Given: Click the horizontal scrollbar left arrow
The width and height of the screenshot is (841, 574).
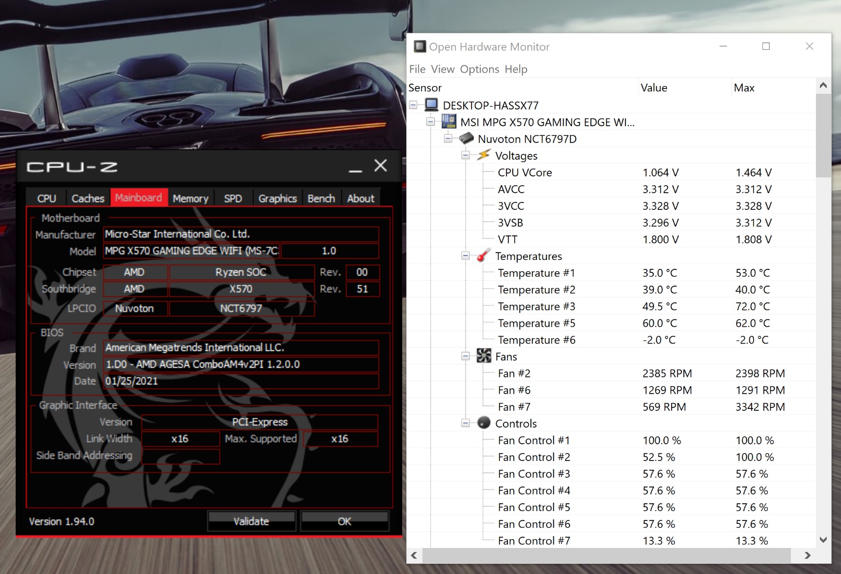Looking at the screenshot, I should point(414,555).
